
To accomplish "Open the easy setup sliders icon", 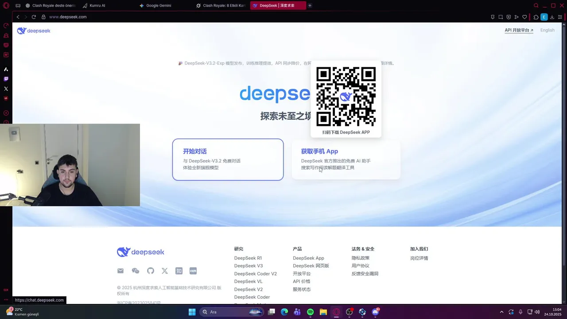I will coord(560,17).
